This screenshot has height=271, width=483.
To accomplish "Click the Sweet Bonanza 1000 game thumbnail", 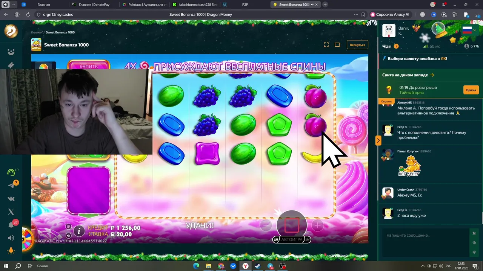I will pos(36,45).
